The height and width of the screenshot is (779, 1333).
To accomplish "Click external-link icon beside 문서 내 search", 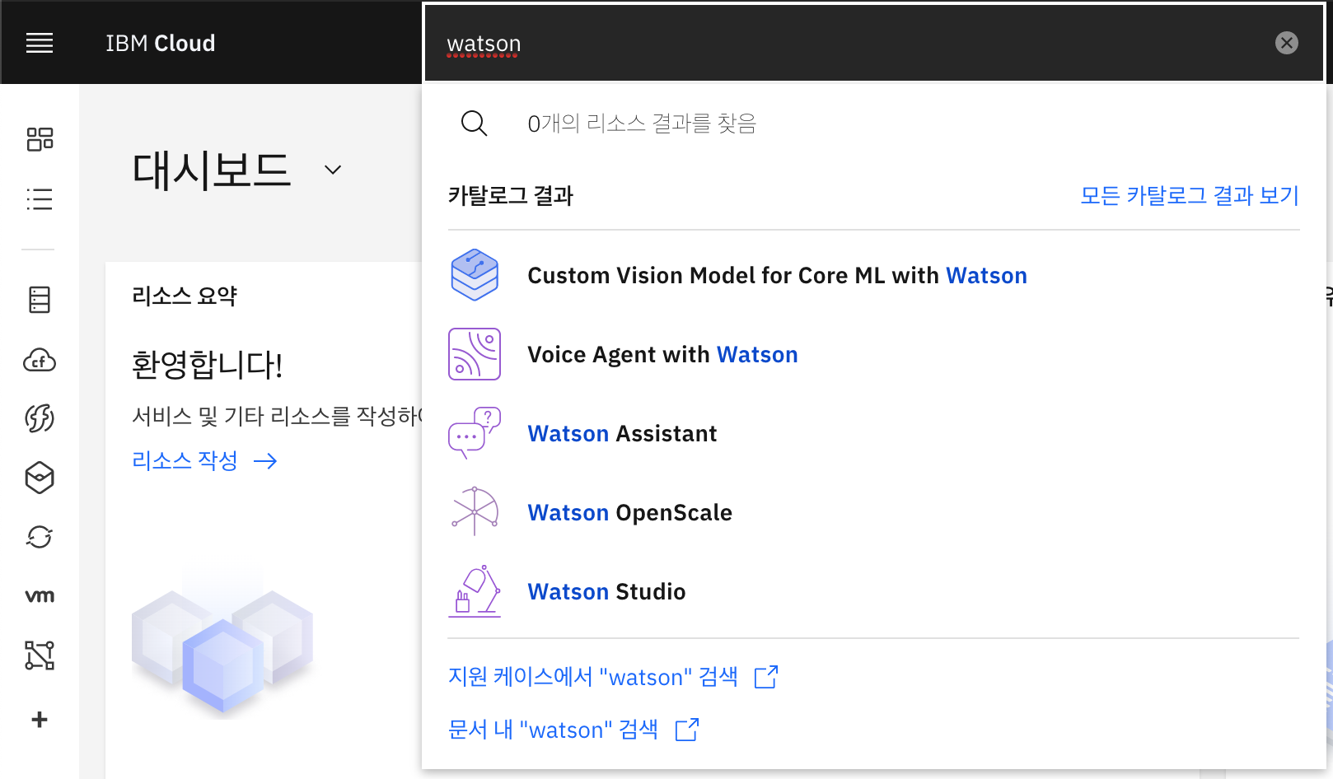I will [687, 730].
